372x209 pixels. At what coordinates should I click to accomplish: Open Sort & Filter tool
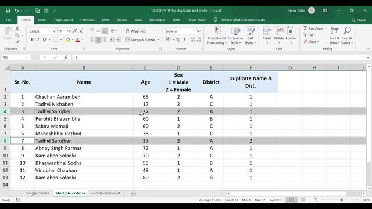click(335, 35)
